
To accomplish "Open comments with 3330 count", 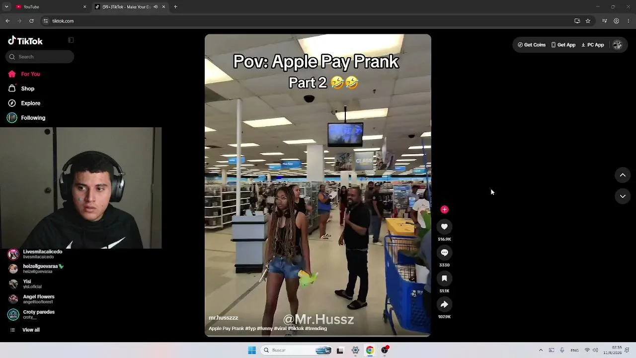I will click(444, 253).
